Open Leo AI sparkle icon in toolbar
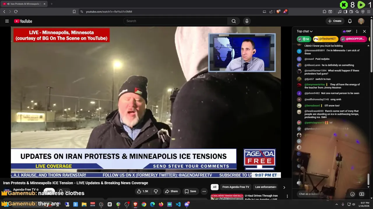 (x=357, y=12)
